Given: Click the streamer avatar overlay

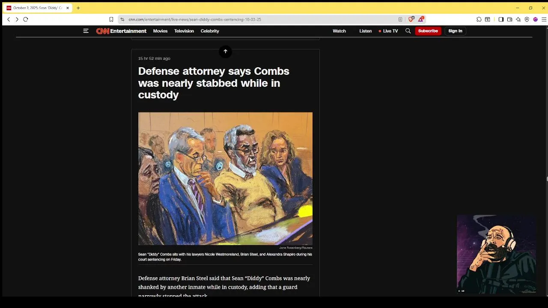Looking at the screenshot, I should (496, 255).
